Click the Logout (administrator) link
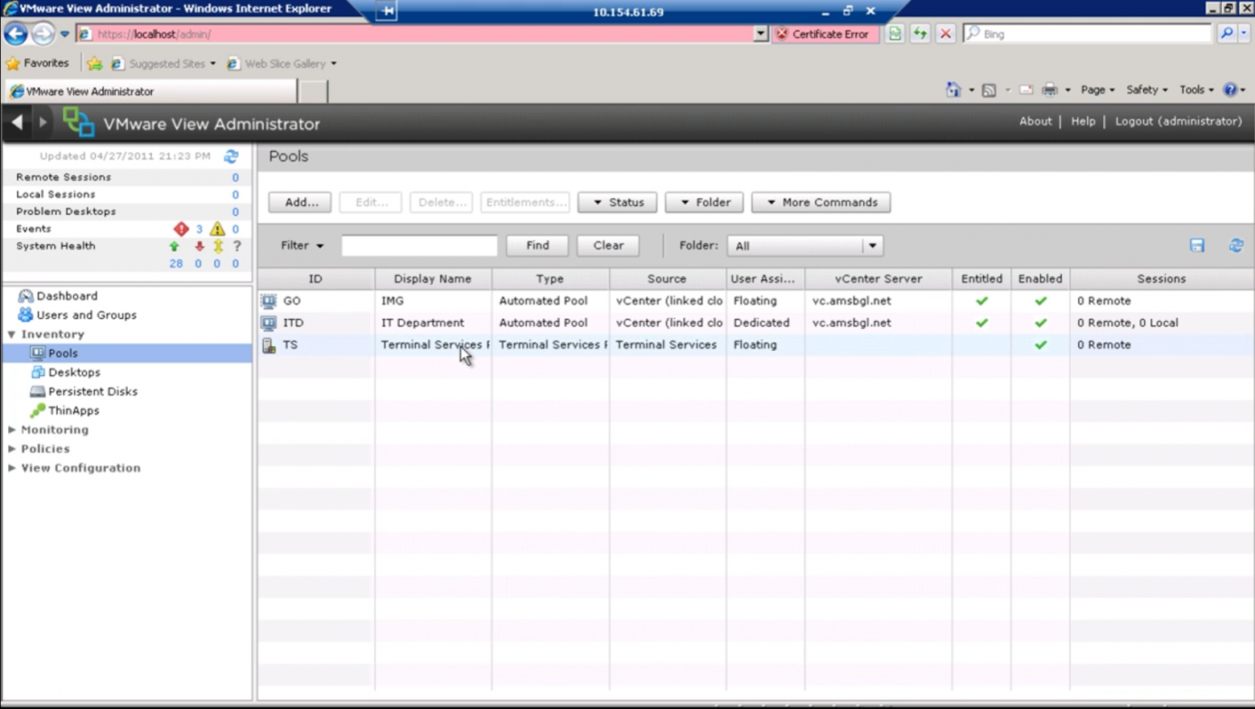 click(1179, 122)
